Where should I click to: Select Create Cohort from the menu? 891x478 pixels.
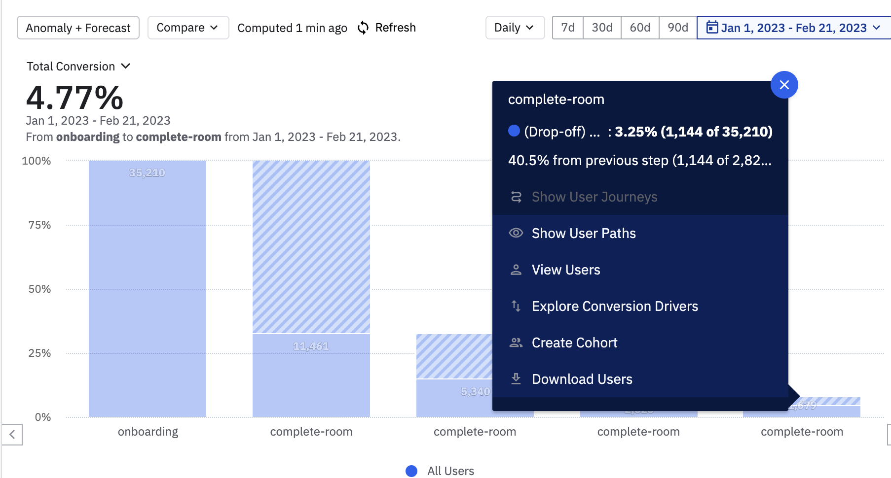tap(574, 342)
